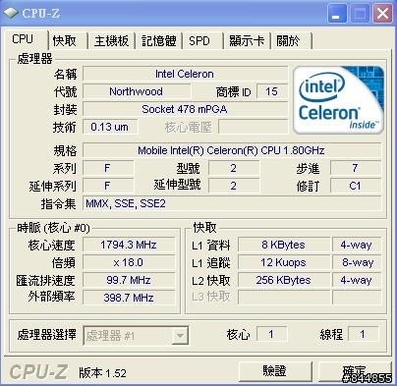Go to the SPD tab
Image resolution: width=397 pixels, height=386 pixels.
coord(203,41)
